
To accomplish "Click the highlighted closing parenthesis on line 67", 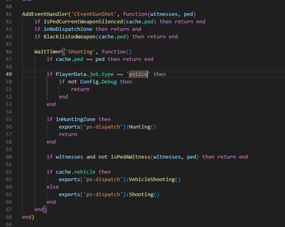I will click(x=45, y=210).
